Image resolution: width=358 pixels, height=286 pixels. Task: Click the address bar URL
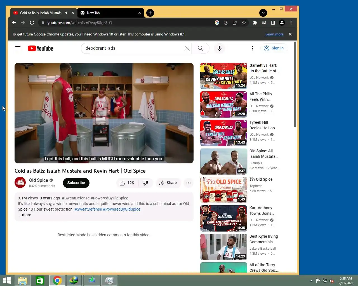pyautogui.click(x=80, y=23)
